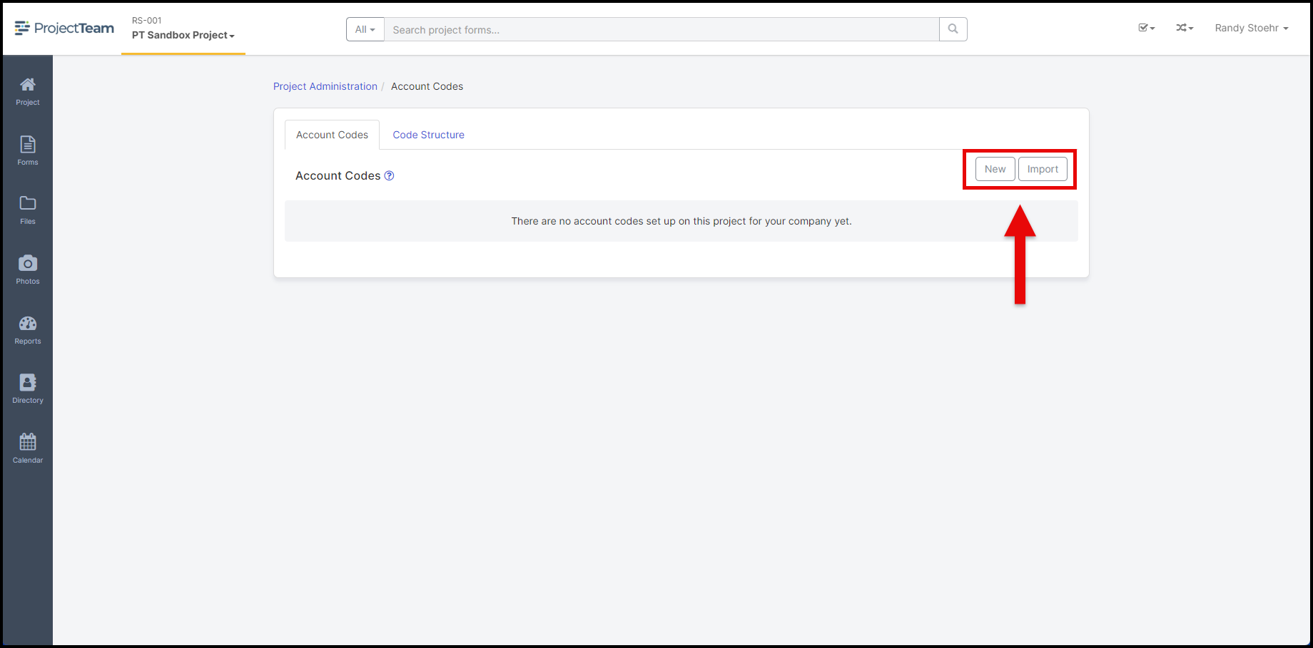Viewport: 1313px width, 648px height.
Task: Click the RS-001 project number text
Action: [147, 21]
